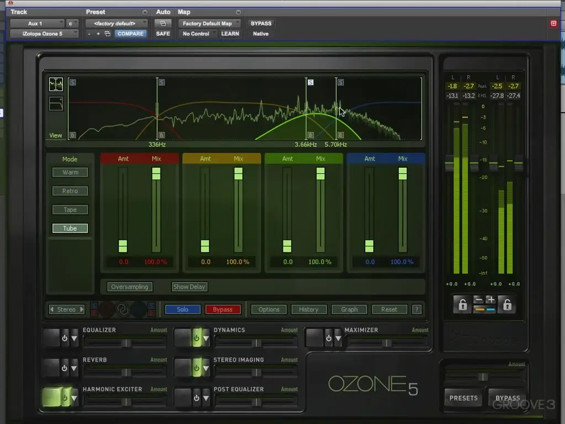Toggle the Reverb module power button
Viewport: 565px width, 424px height.
click(x=65, y=368)
